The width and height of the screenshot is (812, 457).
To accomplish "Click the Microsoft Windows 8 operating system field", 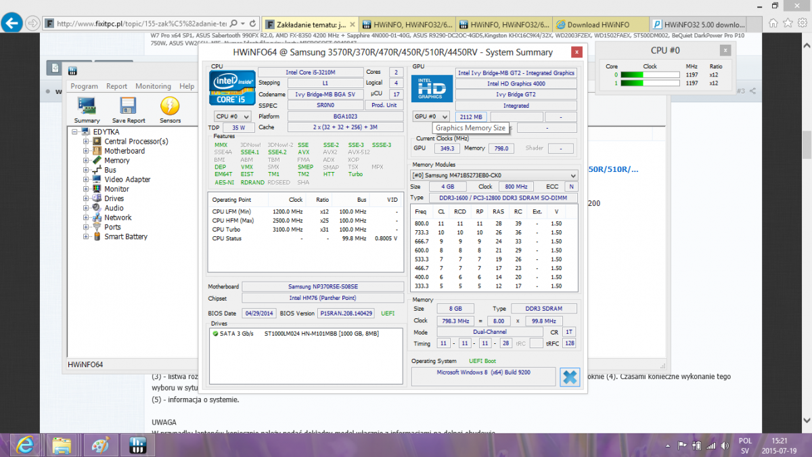I will click(x=484, y=377).
